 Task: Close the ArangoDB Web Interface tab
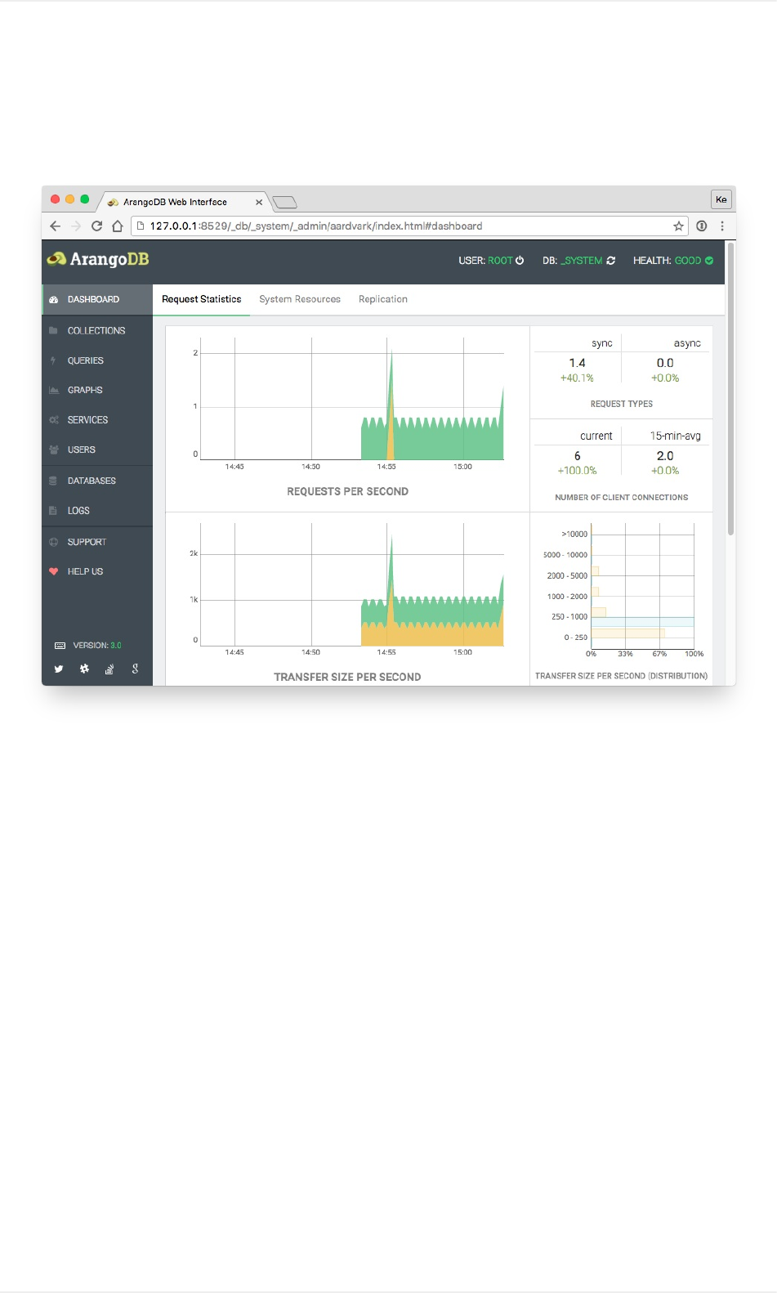[259, 202]
